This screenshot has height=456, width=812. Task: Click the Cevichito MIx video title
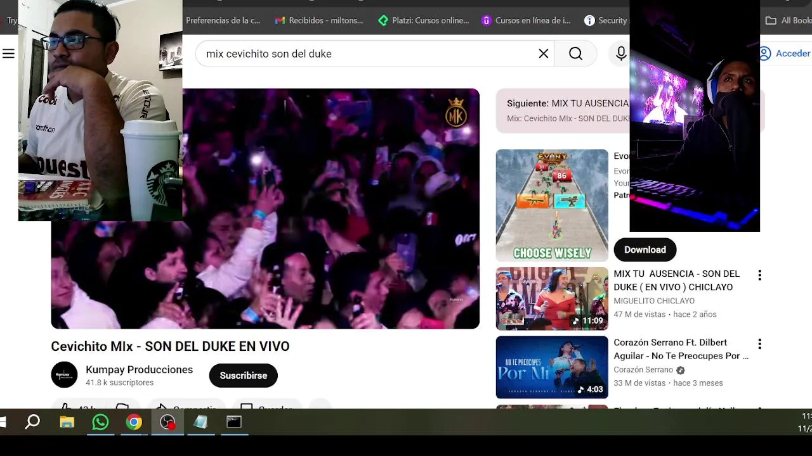coord(170,346)
